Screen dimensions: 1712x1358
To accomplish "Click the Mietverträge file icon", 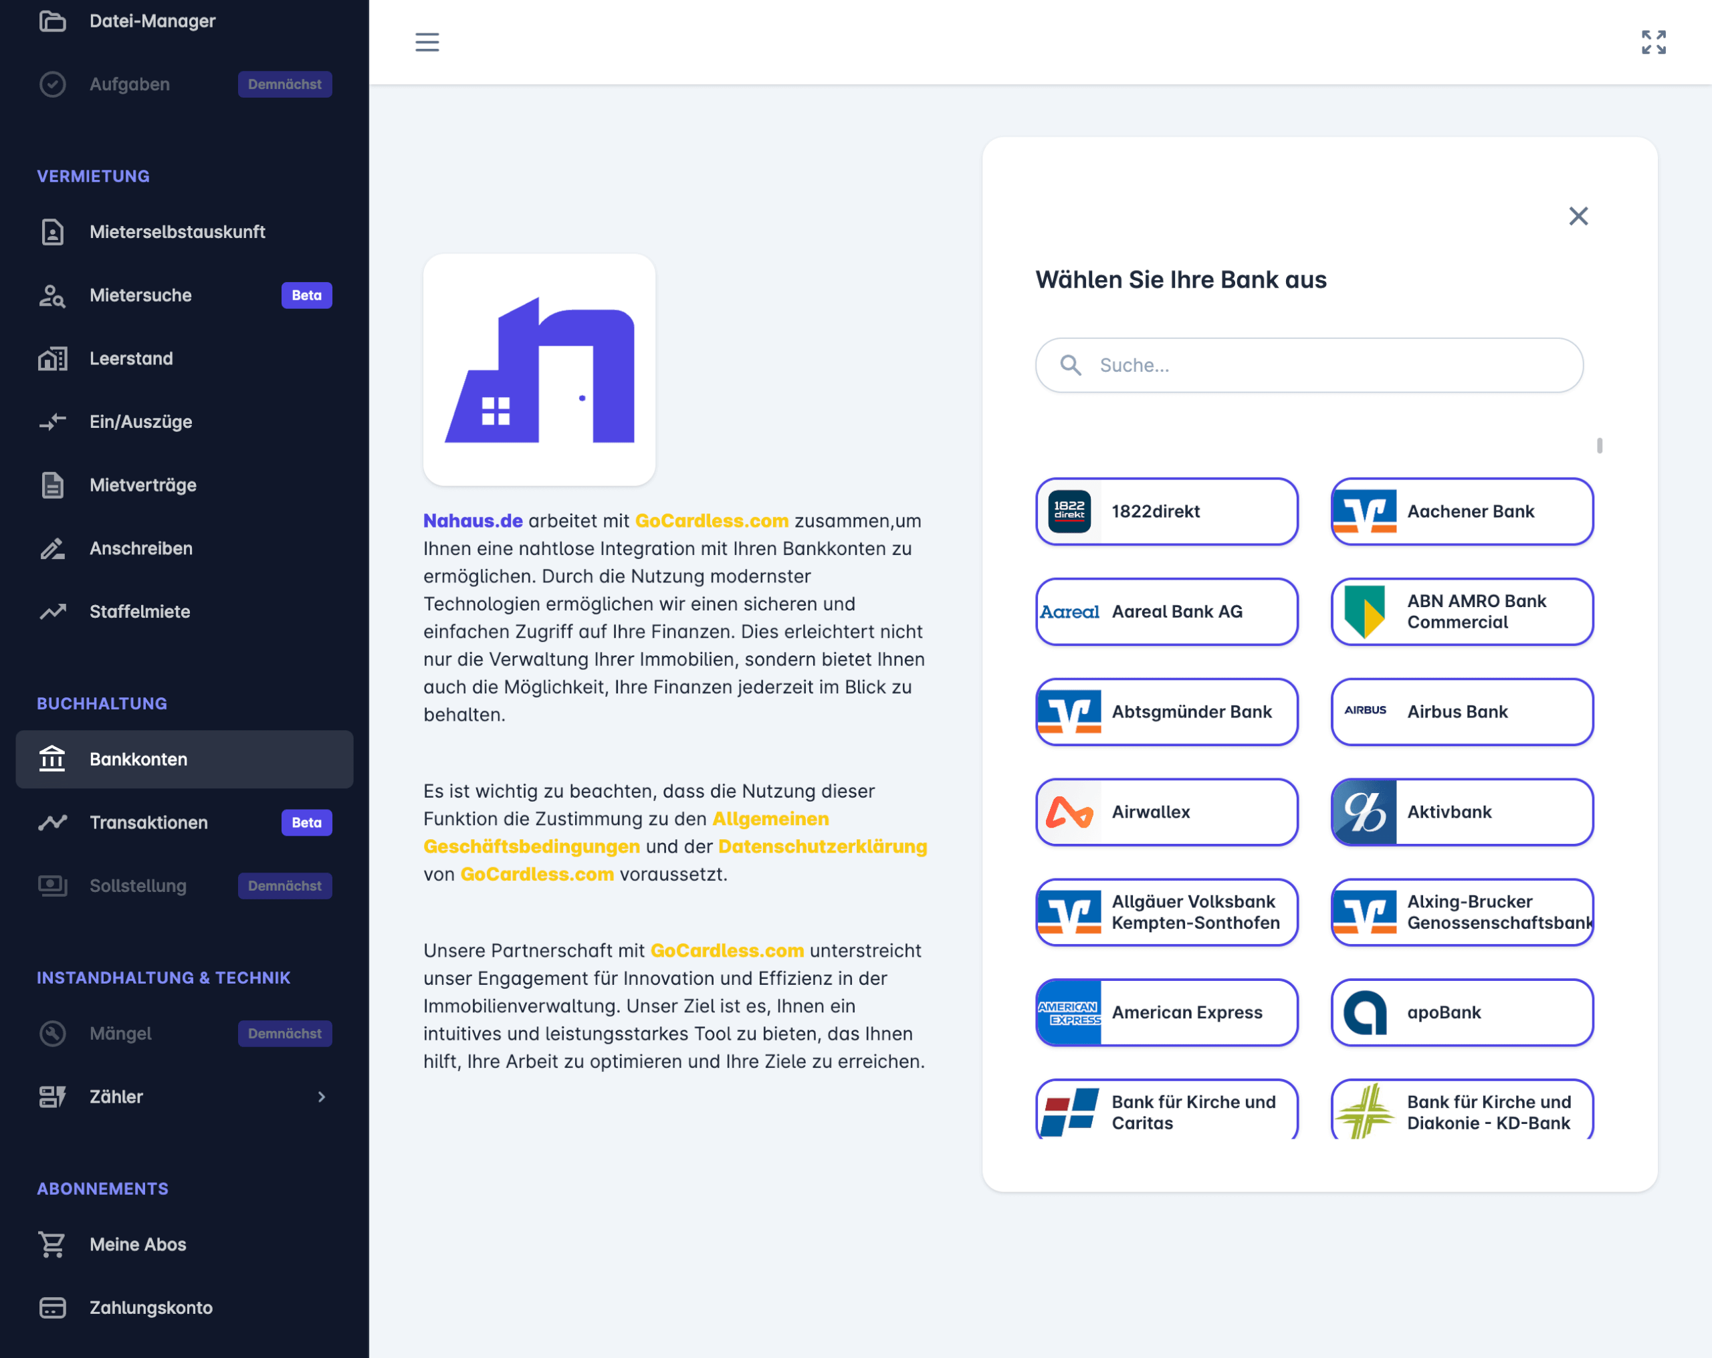I will click(52, 485).
